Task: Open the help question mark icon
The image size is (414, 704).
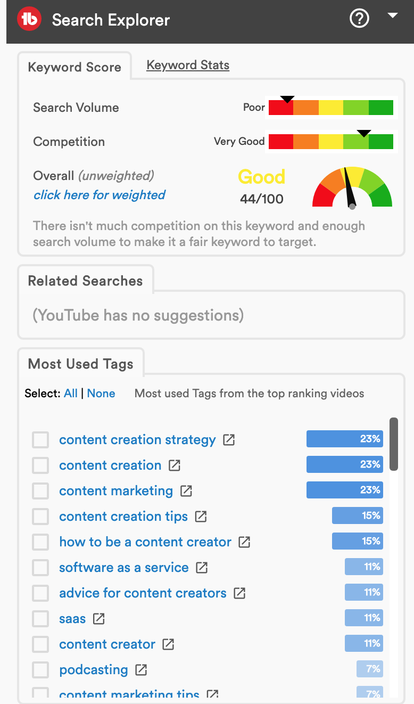Action: [359, 20]
